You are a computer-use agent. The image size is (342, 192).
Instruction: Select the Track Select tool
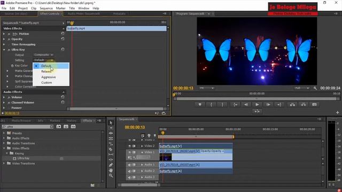tap(111, 128)
